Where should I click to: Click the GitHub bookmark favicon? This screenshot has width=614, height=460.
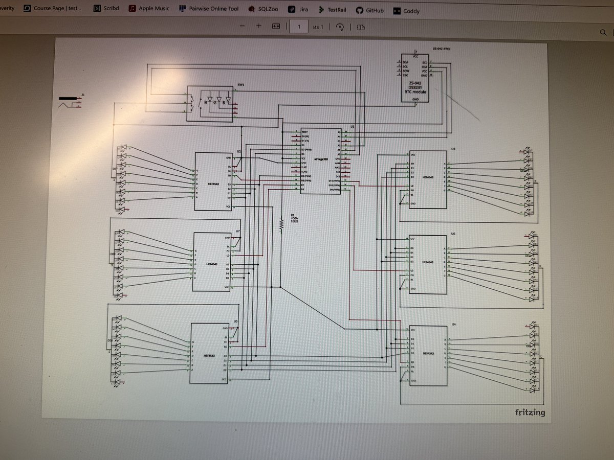click(359, 10)
